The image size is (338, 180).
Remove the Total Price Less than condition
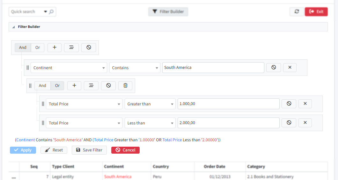pyautogui.click(x=305, y=123)
